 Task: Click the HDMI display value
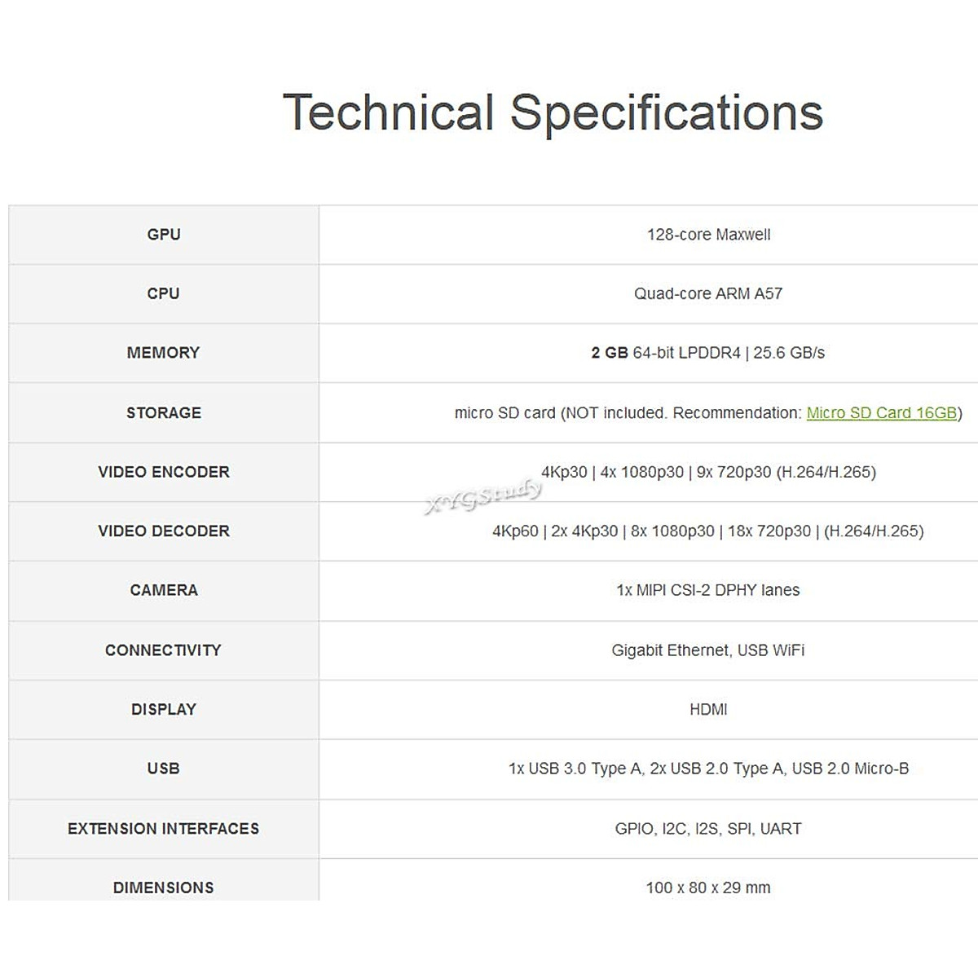[708, 710]
